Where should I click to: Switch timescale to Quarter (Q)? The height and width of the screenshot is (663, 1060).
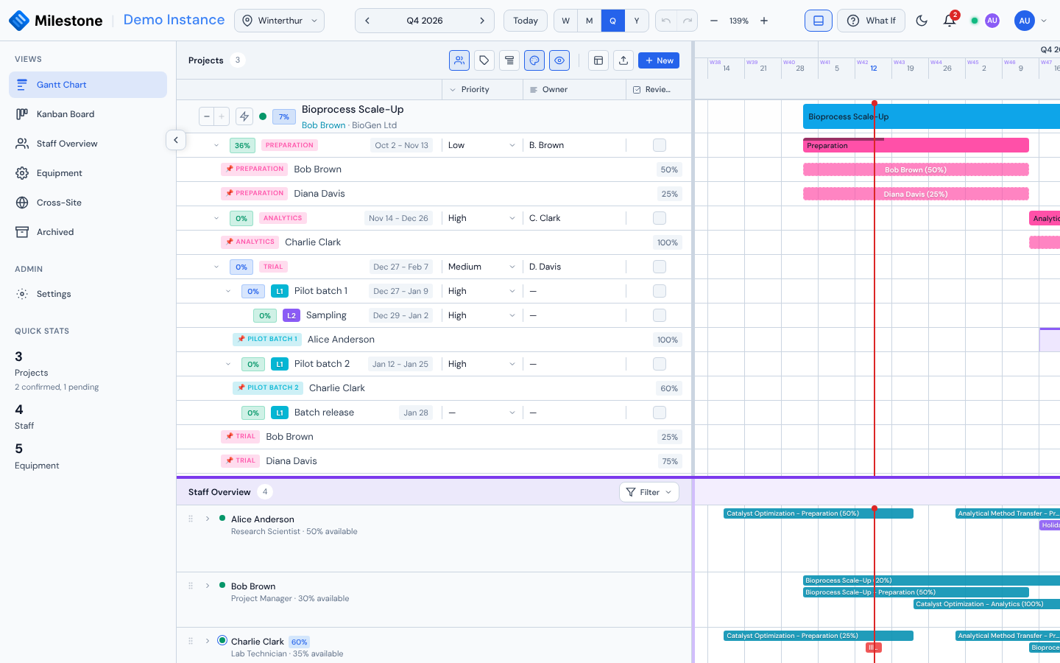point(612,21)
